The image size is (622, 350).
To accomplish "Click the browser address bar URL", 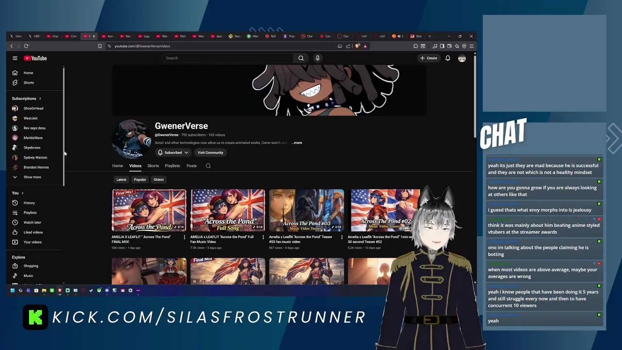I will click(142, 46).
